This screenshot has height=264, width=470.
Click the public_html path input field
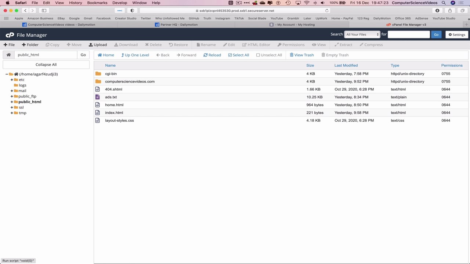(x=46, y=55)
